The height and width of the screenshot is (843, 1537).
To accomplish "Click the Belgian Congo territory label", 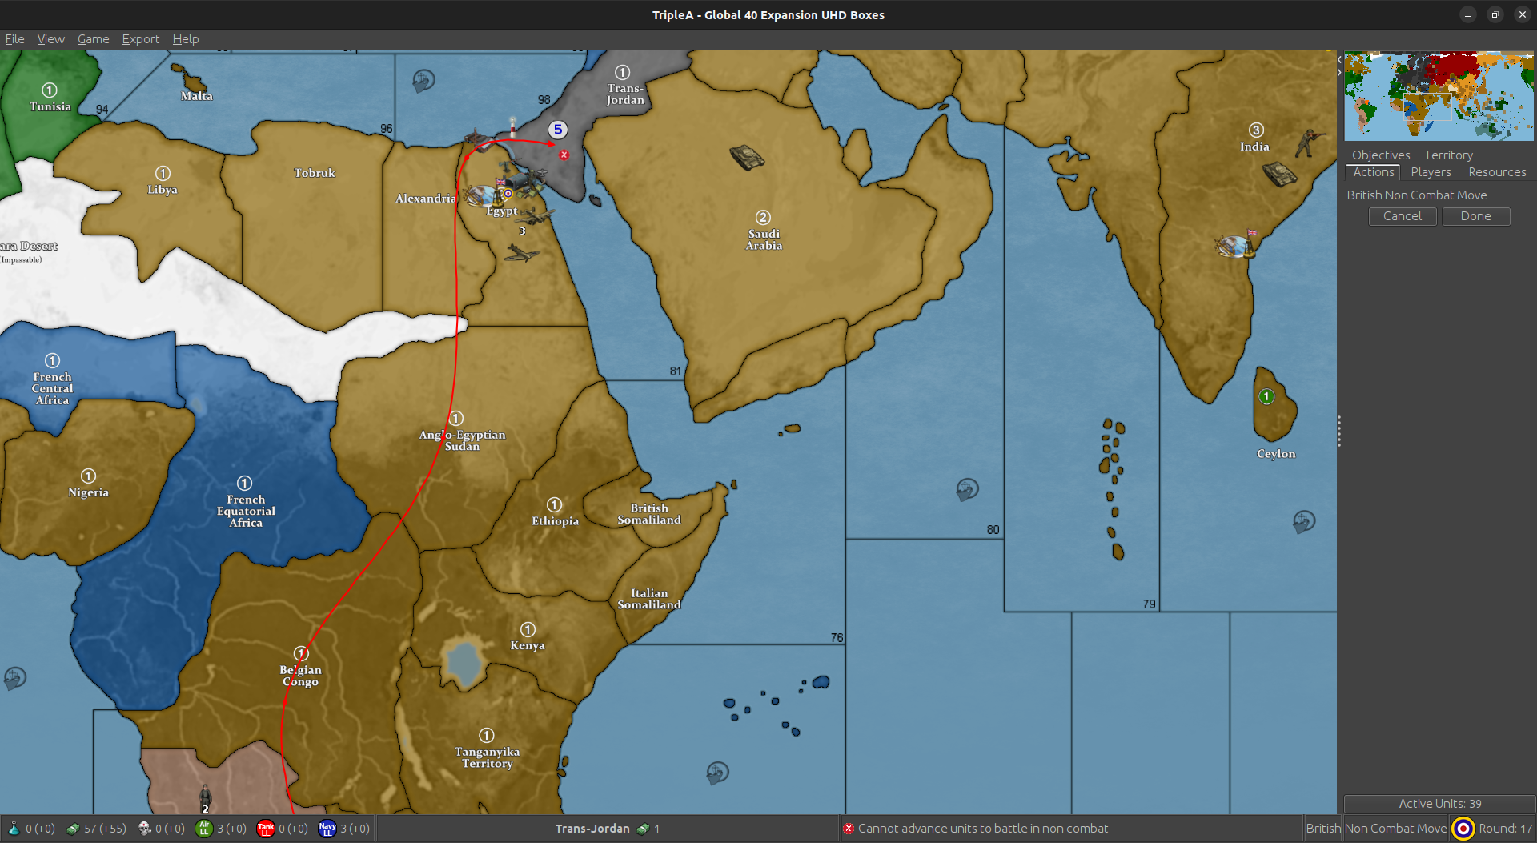I will pyautogui.click(x=300, y=676).
